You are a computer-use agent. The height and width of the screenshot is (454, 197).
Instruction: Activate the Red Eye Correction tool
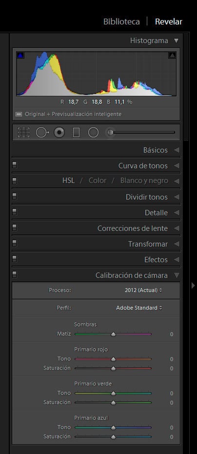[59, 133]
